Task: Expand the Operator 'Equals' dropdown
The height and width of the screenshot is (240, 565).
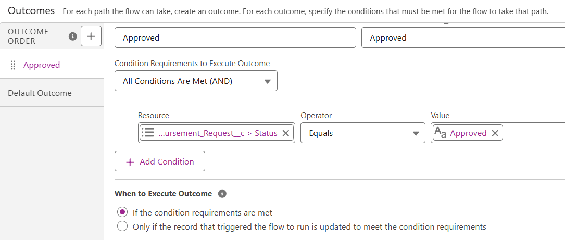Action: click(363, 133)
